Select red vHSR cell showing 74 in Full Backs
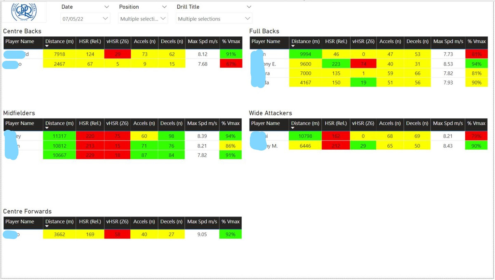The height and width of the screenshot is (280, 495). 363,64
